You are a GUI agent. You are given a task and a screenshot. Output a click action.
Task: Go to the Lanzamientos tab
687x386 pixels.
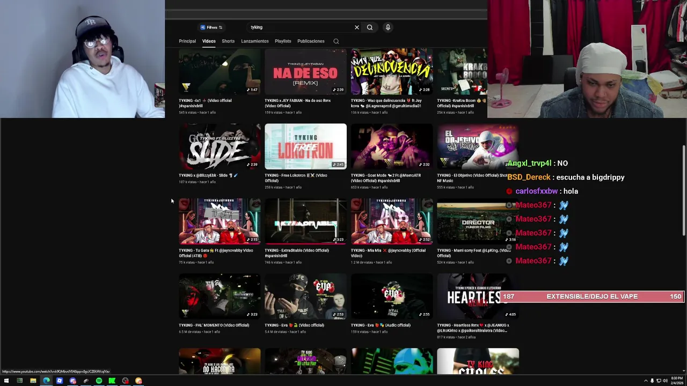pos(255,41)
